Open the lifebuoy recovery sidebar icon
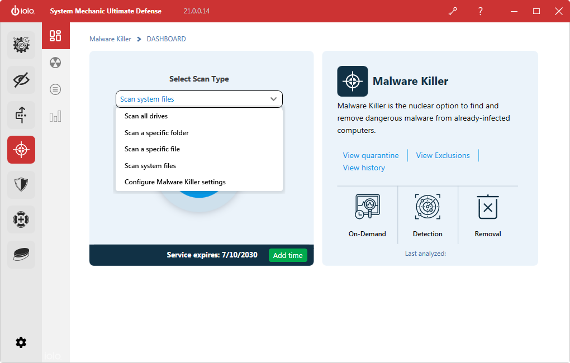The image size is (570, 363). pyautogui.click(x=21, y=219)
